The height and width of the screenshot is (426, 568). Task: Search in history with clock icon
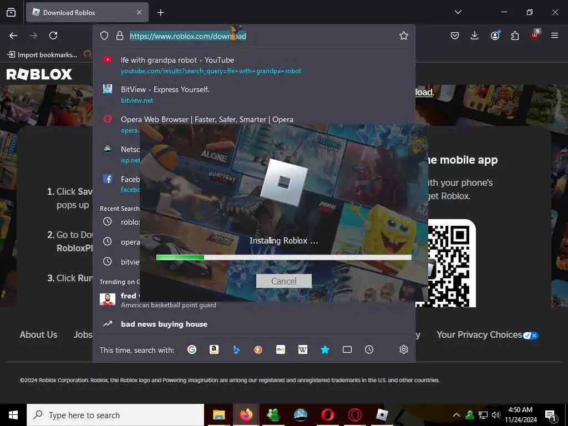coord(369,349)
